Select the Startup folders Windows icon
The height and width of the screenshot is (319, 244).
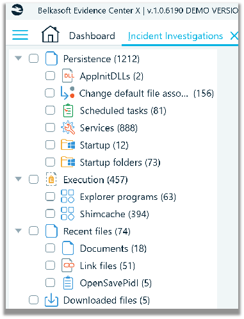tap(68, 162)
